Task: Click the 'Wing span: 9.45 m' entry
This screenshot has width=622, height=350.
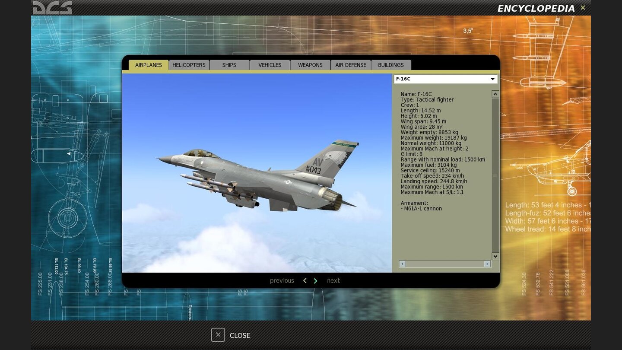Action: pyautogui.click(x=423, y=121)
